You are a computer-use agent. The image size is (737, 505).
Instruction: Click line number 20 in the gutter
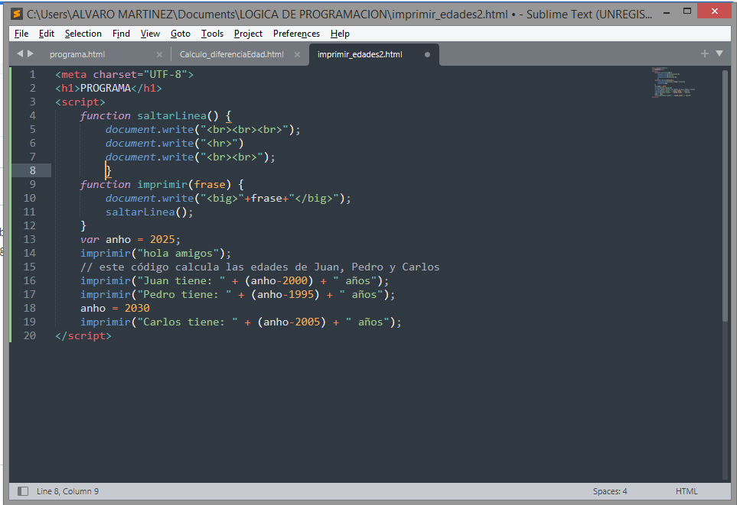[x=29, y=335]
